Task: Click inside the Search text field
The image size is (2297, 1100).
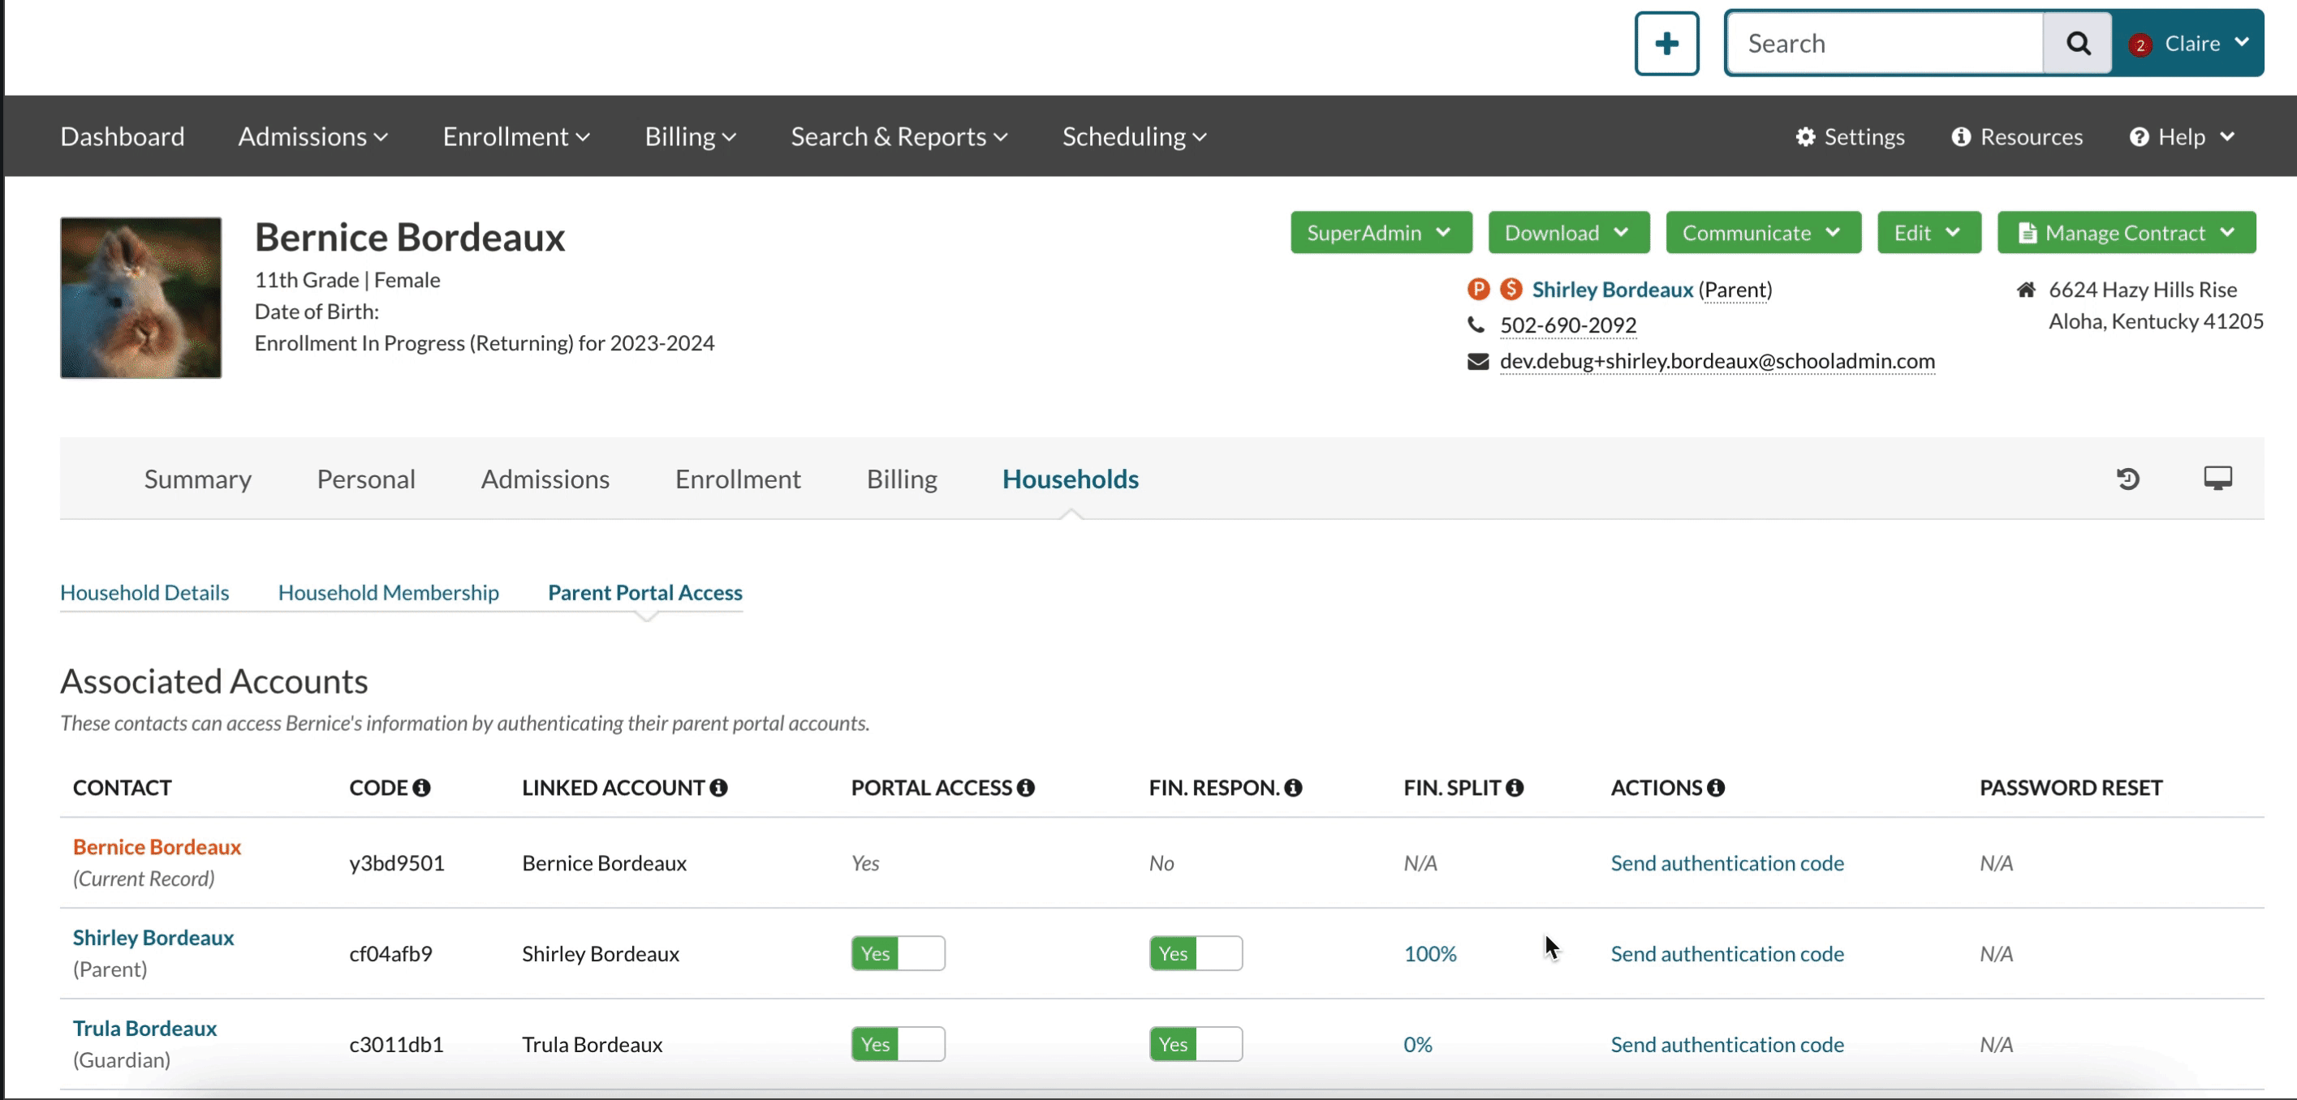Action: [x=1883, y=44]
